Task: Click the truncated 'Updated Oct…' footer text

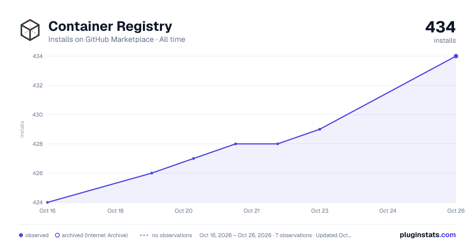Action: tap(334, 235)
